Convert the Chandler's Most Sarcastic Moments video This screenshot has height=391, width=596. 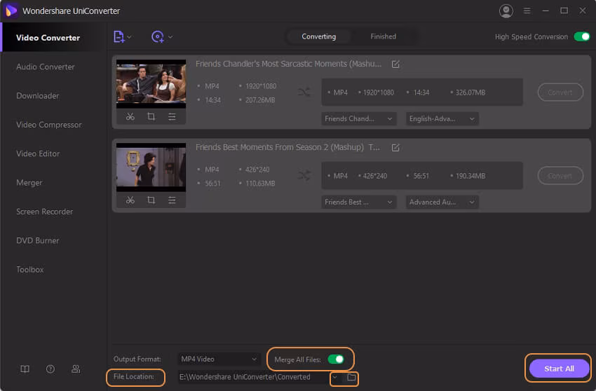tap(560, 92)
